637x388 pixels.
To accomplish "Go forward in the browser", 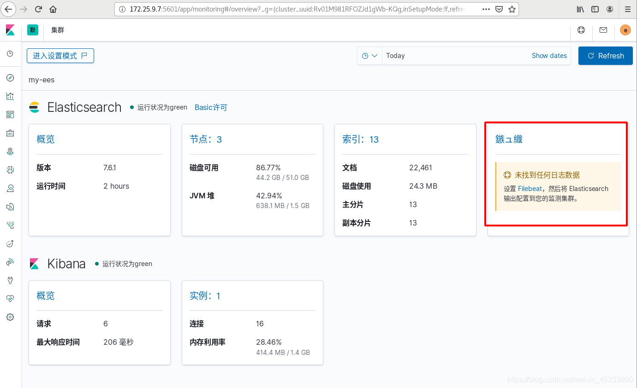I will click(x=24, y=9).
